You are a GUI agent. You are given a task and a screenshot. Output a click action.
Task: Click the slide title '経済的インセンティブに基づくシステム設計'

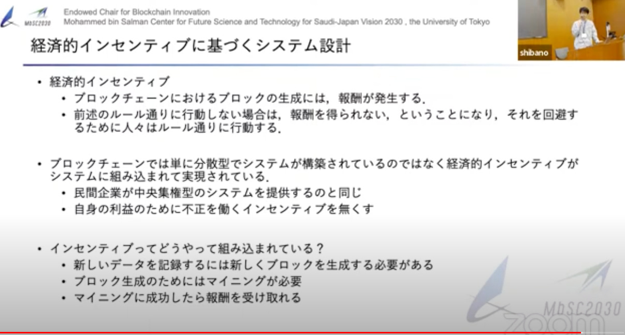(x=191, y=46)
